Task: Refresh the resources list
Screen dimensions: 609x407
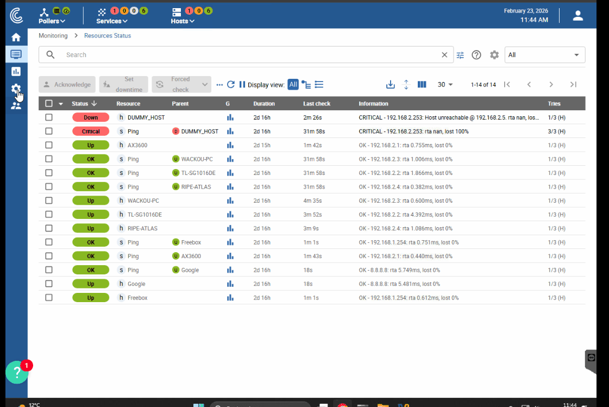Action: point(231,84)
